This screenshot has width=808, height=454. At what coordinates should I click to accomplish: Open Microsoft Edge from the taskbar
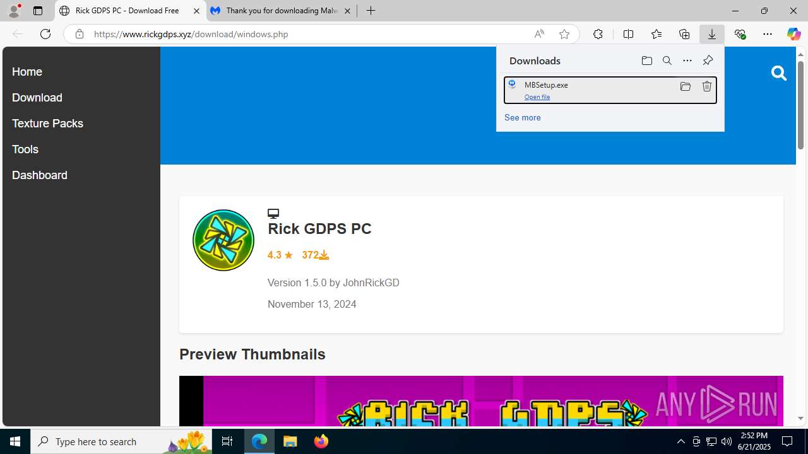click(259, 441)
